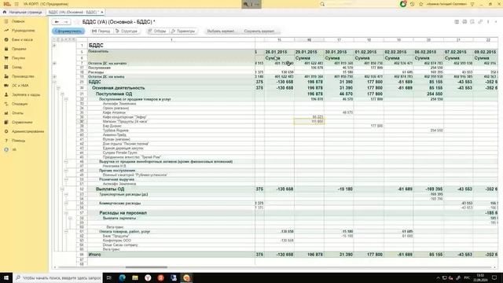Open the Производство section icon

6,76
